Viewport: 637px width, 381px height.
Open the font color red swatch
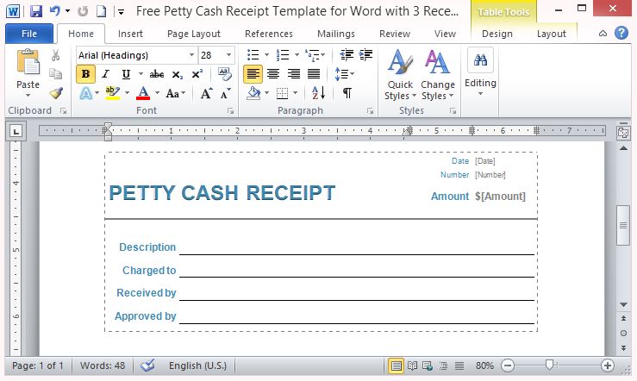(x=143, y=93)
